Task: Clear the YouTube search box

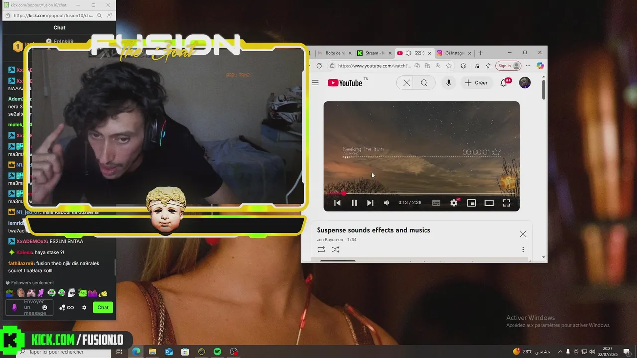Action: 406,83
